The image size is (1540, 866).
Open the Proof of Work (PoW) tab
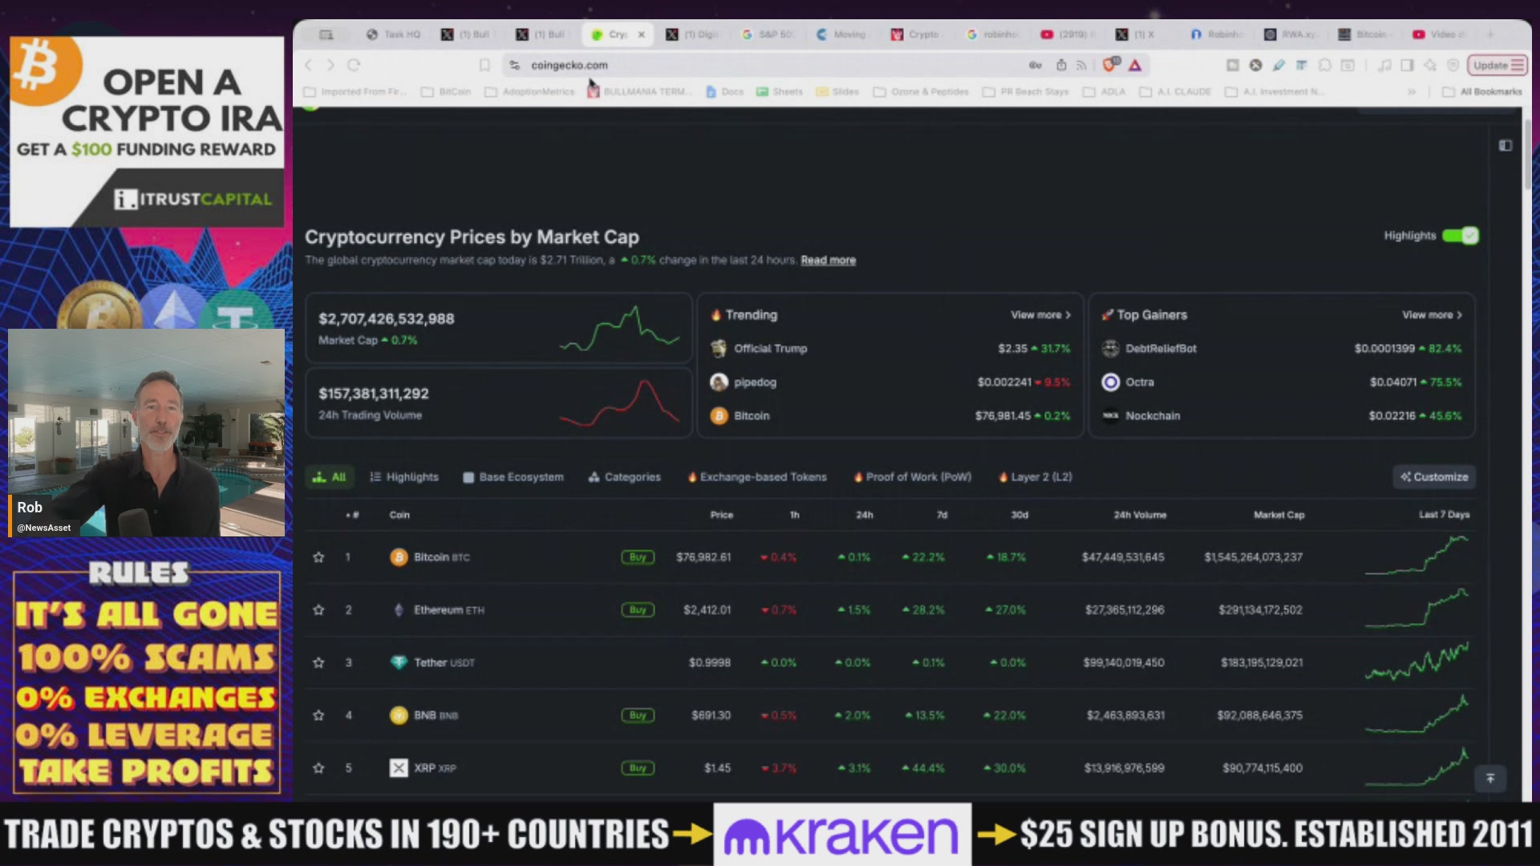(x=913, y=477)
